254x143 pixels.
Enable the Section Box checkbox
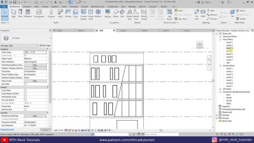(25, 110)
